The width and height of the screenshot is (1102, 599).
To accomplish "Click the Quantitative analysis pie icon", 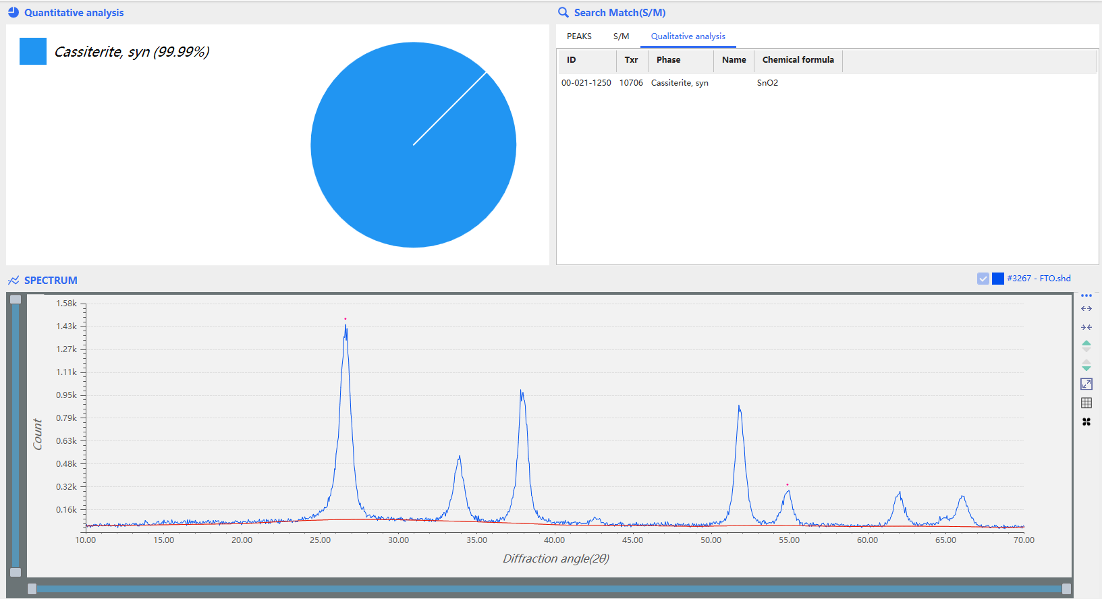I will 13,12.
